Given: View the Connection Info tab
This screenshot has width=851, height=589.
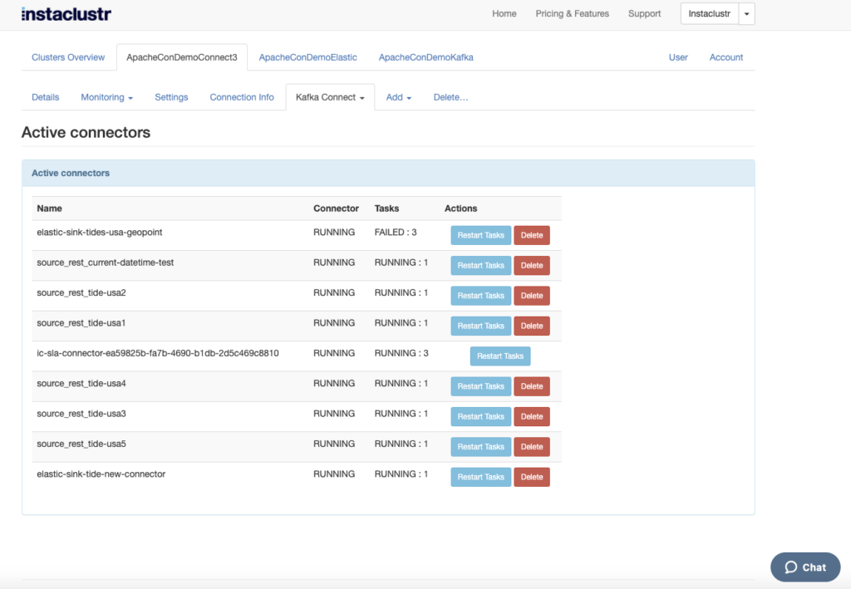Looking at the screenshot, I should [242, 97].
